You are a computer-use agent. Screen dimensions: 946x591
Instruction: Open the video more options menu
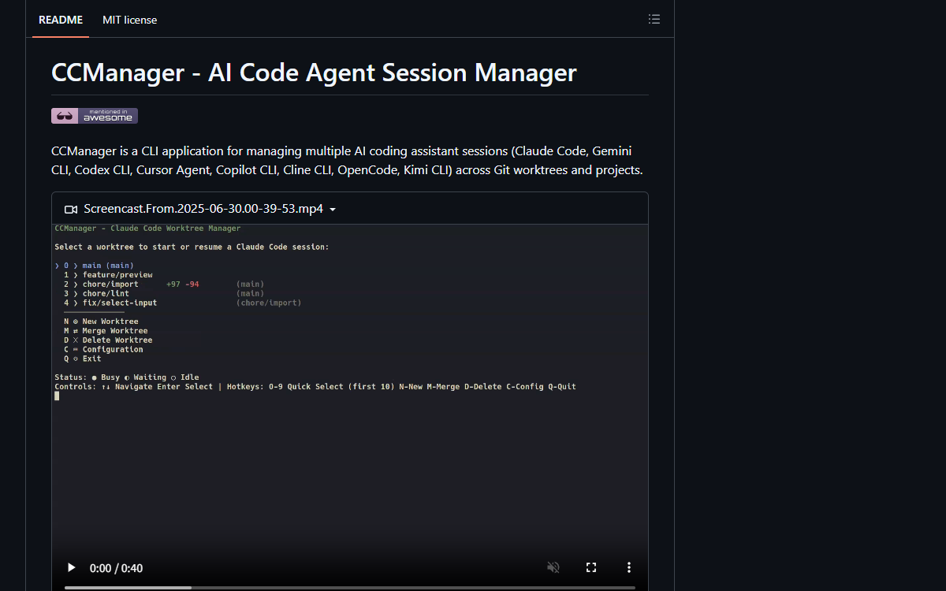pyautogui.click(x=629, y=567)
